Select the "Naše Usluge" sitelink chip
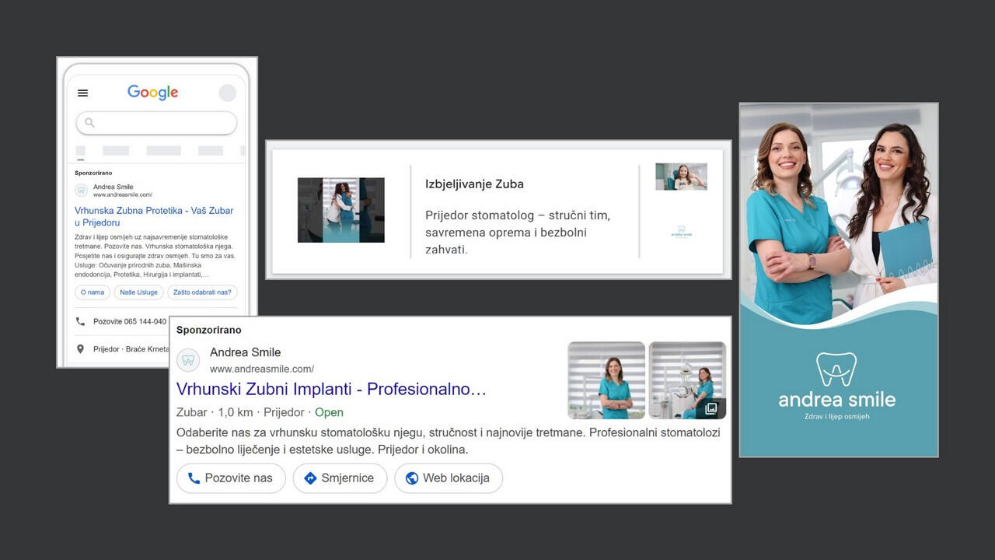Image resolution: width=995 pixels, height=560 pixels. 137,292
